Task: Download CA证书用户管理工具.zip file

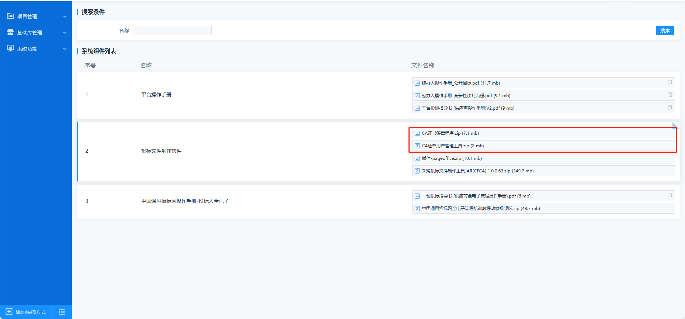Action: (x=453, y=146)
